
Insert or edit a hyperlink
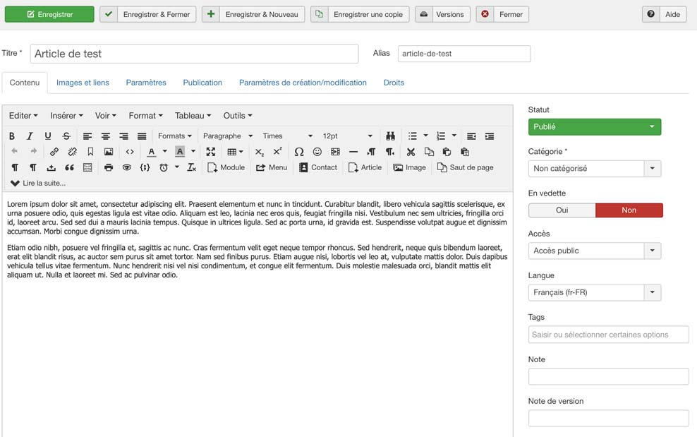pyautogui.click(x=54, y=152)
